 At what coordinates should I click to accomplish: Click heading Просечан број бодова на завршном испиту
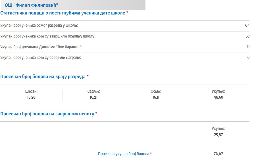coord(47,114)
